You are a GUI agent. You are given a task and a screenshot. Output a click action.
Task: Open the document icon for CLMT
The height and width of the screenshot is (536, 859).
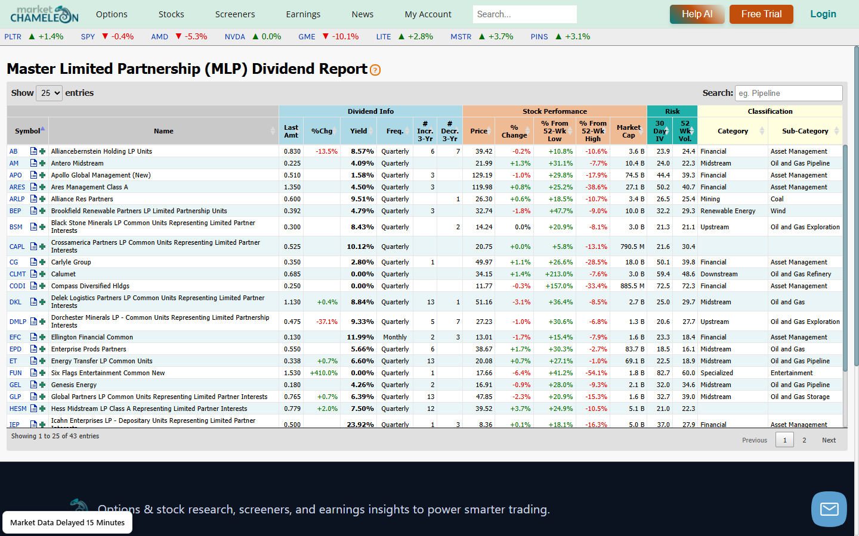click(34, 274)
